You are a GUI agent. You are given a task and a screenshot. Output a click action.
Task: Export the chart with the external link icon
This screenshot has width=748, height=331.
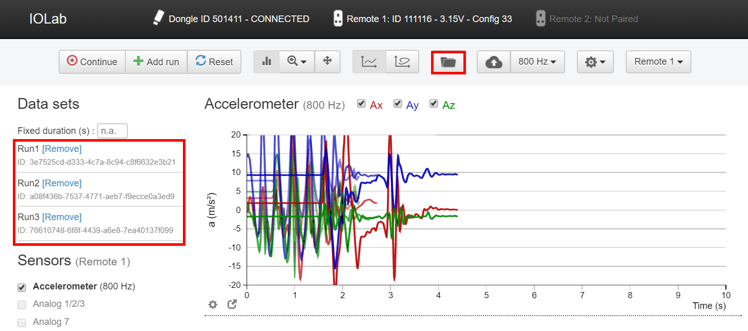click(x=232, y=304)
